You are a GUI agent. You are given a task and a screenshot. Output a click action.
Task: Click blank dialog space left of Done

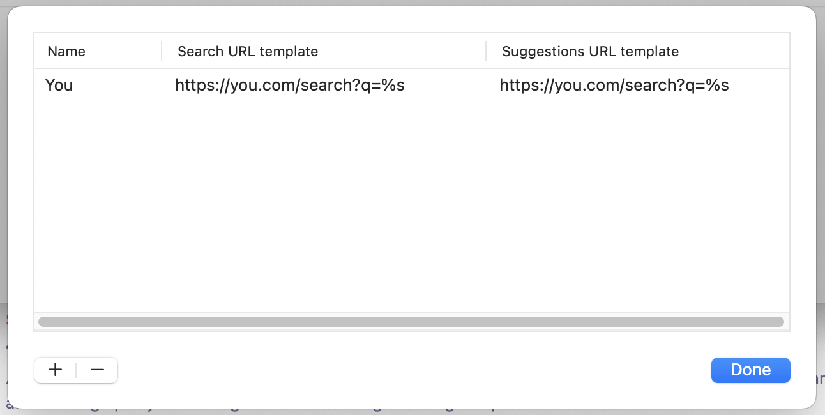pos(415,370)
